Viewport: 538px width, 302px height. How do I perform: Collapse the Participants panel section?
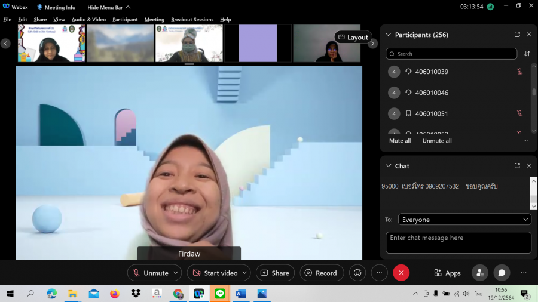tap(389, 35)
